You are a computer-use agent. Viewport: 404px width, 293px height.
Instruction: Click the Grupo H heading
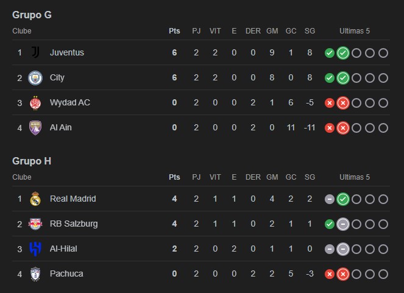[x=32, y=161]
